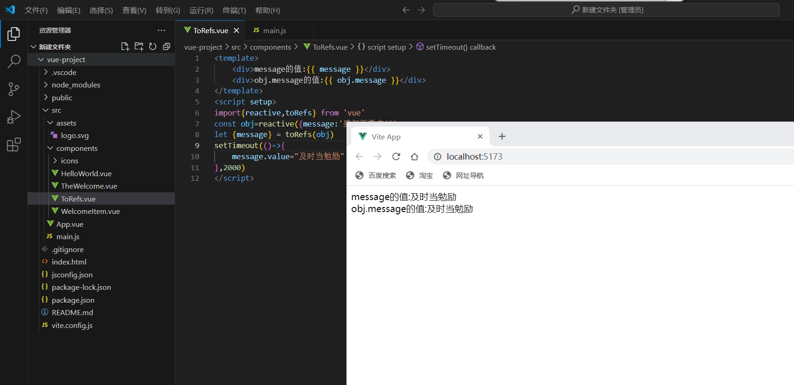The width and height of the screenshot is (794, 385).
Task: Open vite.config.js file
Action: click(x=101, y=325)
